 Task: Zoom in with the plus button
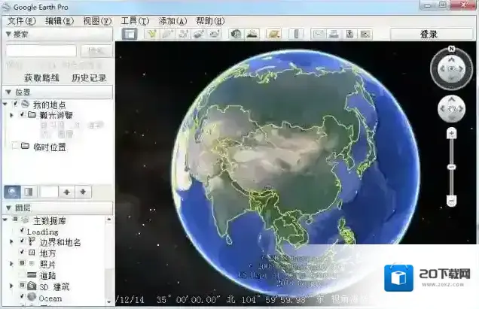[x=451, y=133]
